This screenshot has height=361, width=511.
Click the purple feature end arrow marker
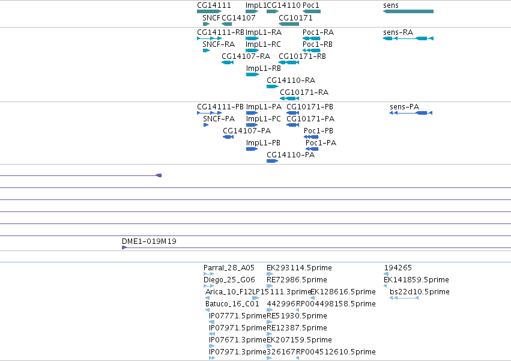tap(159, 176)
